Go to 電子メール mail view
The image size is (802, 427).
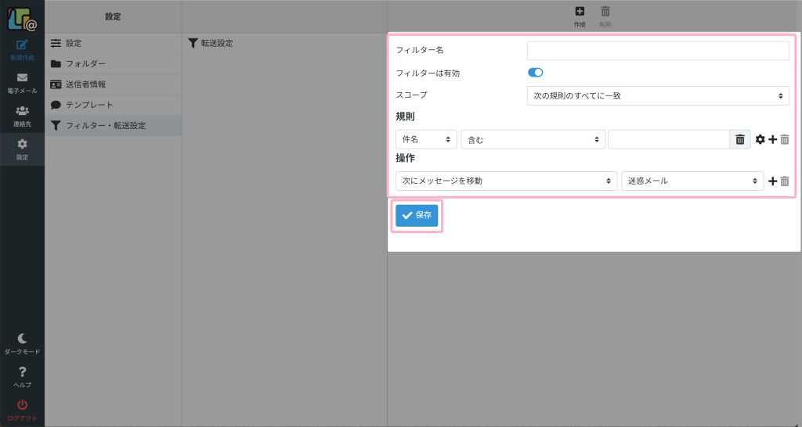pyautogui.click(x=22, y=83)
